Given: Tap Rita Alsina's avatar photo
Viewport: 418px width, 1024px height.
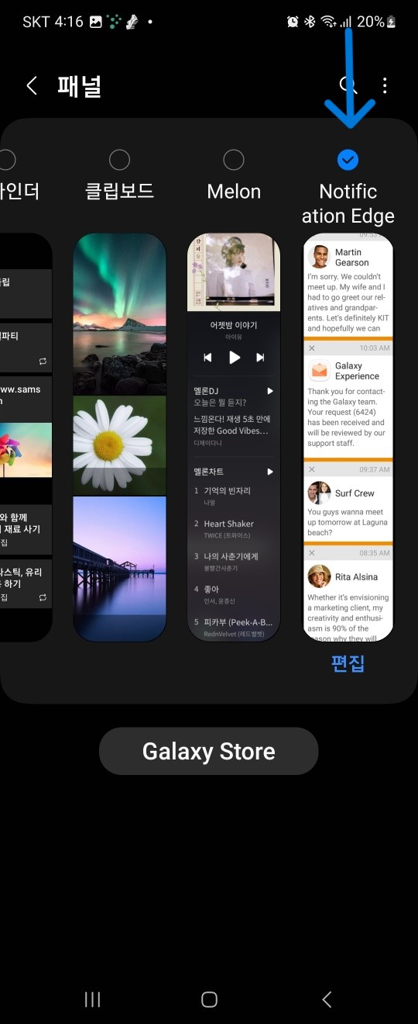Looking at the screenshot, I should [319, 576].
